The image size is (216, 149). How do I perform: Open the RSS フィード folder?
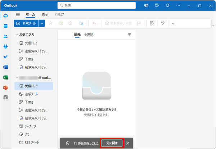click(34, 143)
